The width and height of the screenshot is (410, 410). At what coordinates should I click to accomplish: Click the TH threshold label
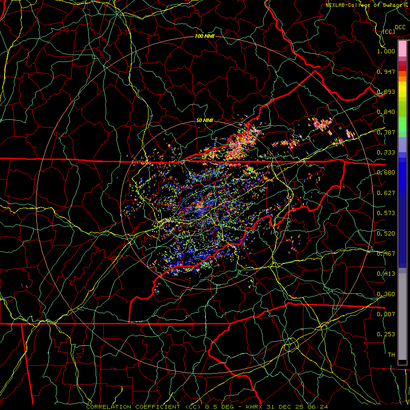pyautogui.click(x=391, y=354)
